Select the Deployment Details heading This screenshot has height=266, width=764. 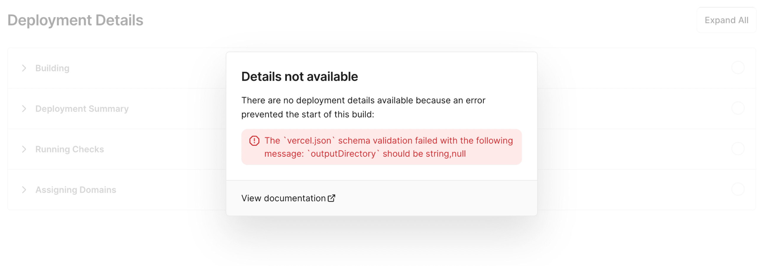(x=75, y=20)
